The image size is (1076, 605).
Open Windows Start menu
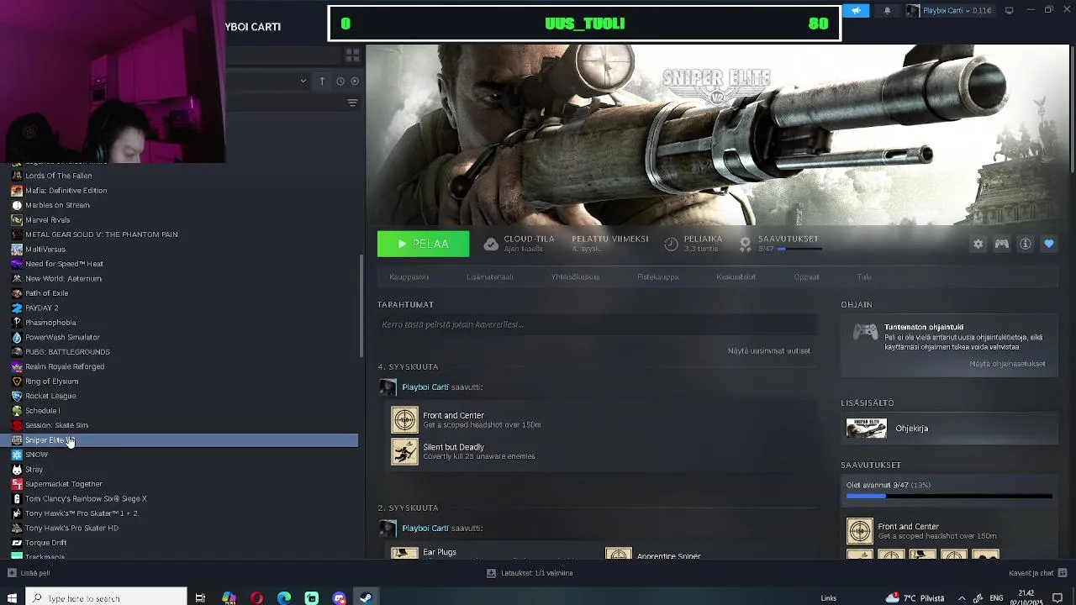(12, 597)
